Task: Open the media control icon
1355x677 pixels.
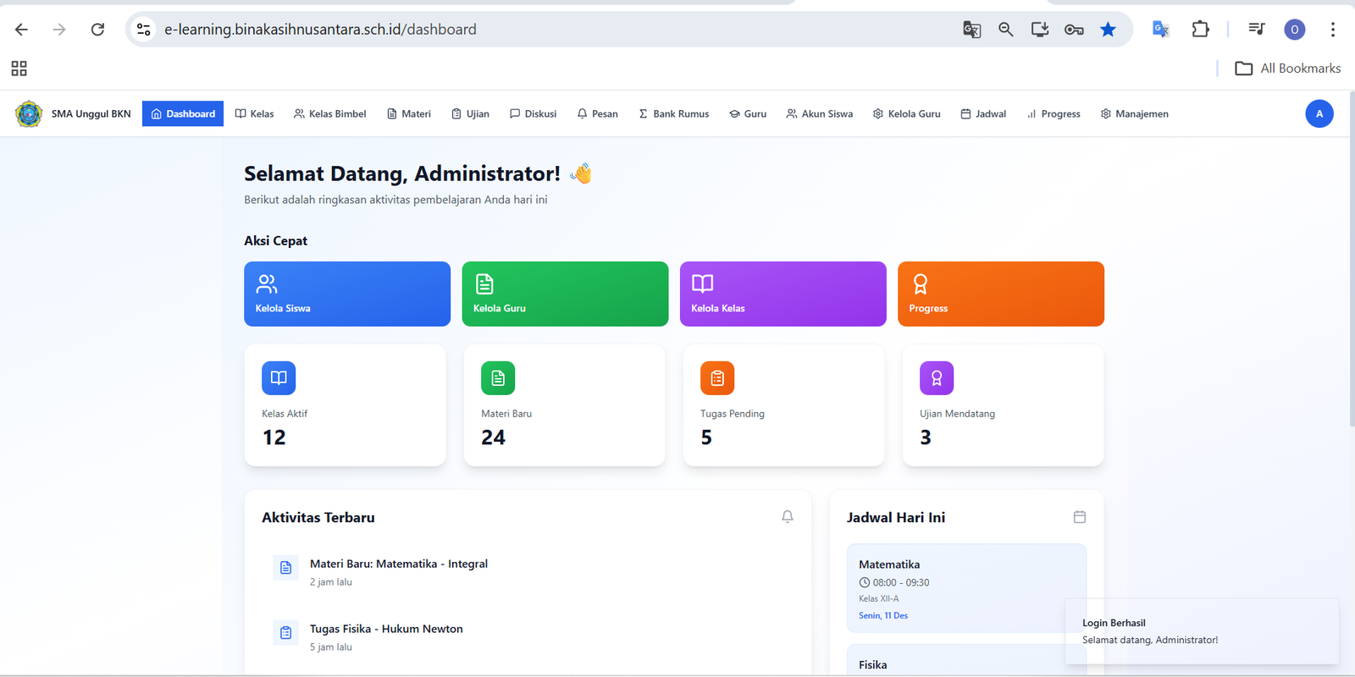Action: tap(1257, 30)
